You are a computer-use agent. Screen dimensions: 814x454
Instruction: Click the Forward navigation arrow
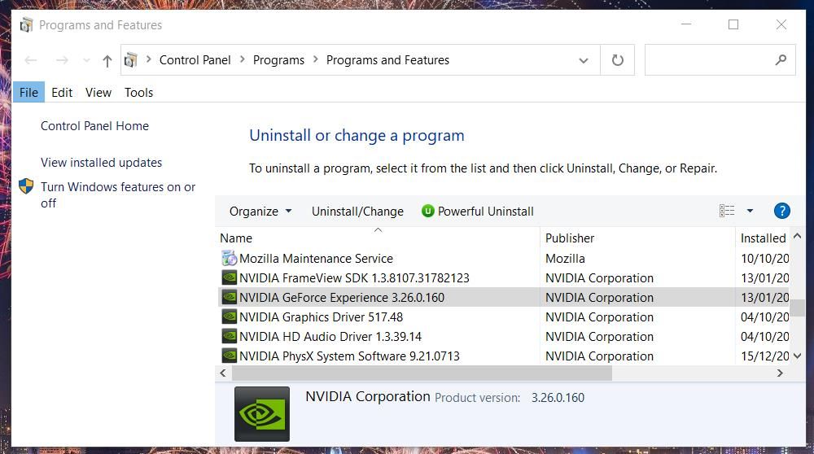pos(62,60)
